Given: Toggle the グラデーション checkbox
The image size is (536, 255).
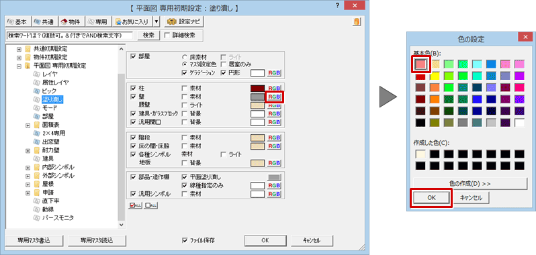Looking at the screenshot, I should pos(185,72).
